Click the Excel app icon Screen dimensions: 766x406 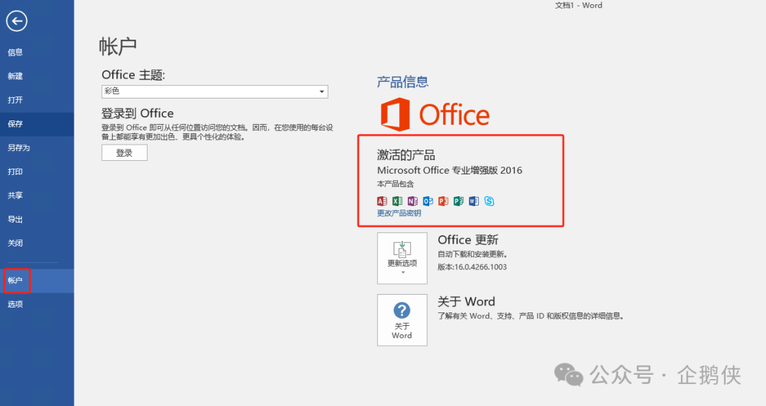click(x=397, y=201)
